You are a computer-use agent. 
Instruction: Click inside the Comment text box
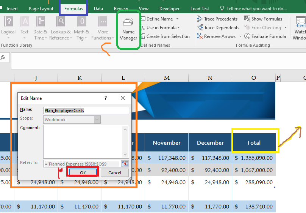pos(83,142)
